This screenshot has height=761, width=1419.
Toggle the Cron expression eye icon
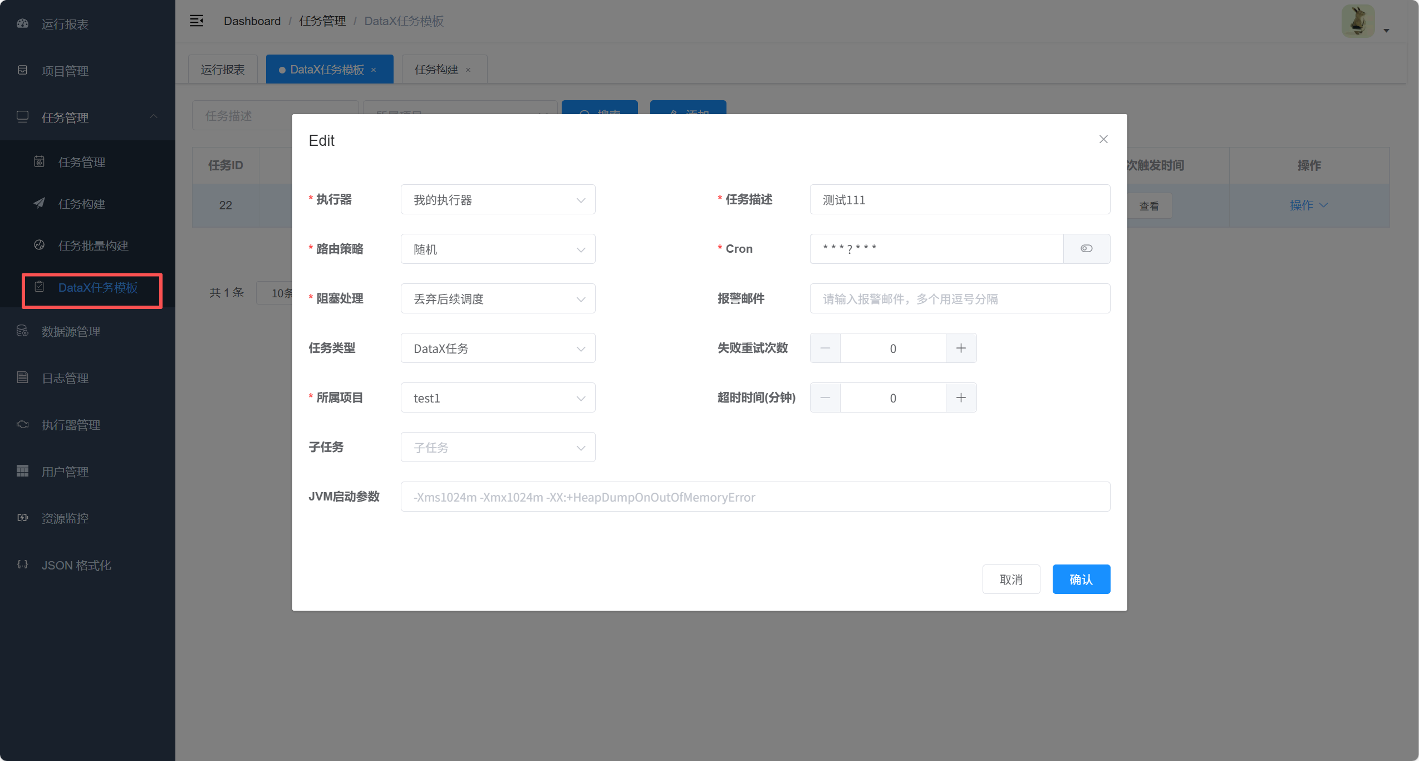coord(1086,249)
